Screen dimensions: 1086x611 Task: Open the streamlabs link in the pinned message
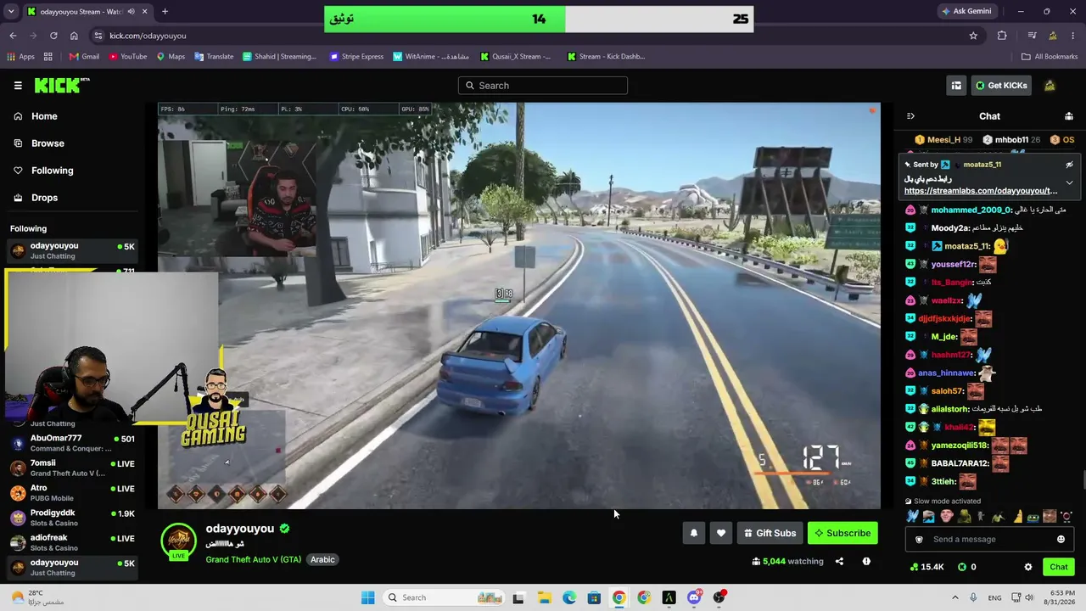tap(981, 191)
